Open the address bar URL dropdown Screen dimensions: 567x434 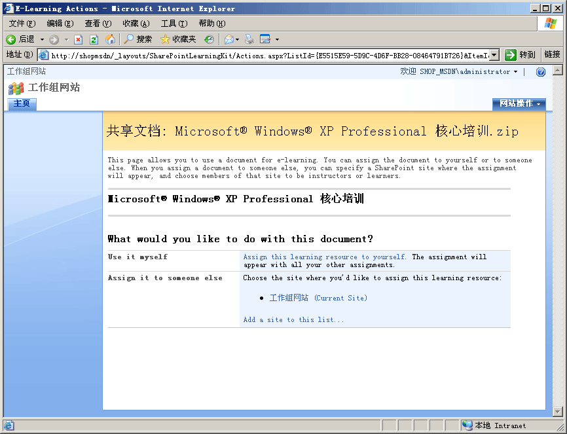(x=495, y=55)
